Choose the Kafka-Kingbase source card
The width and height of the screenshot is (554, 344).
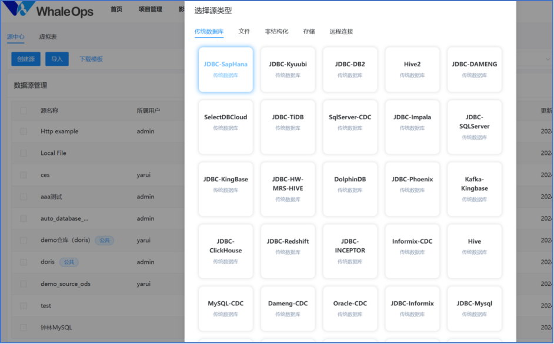(474, 189)
